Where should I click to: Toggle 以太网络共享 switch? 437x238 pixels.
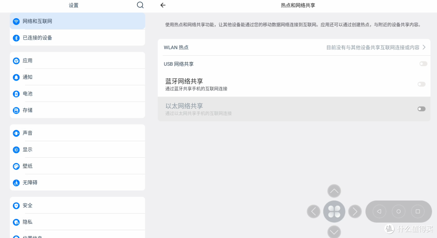pos(421,109)
